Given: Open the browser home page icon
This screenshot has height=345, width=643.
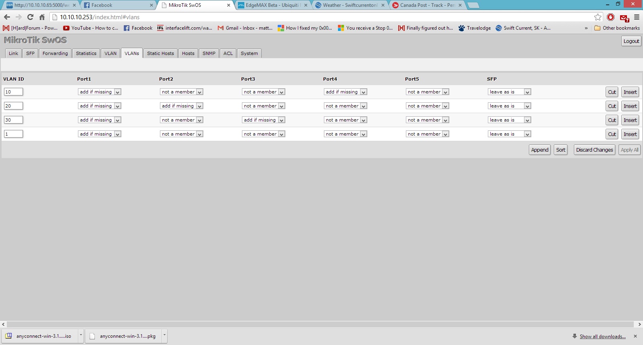Looking at the screenshot, I should [42, 17].
